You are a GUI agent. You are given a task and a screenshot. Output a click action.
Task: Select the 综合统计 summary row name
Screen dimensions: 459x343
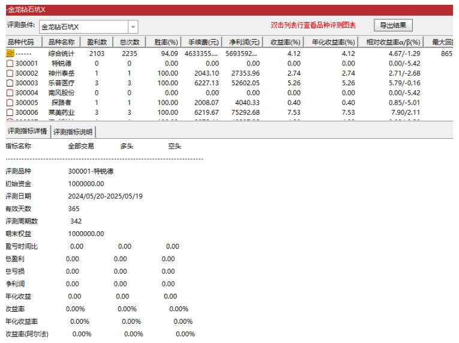point(61,53)
